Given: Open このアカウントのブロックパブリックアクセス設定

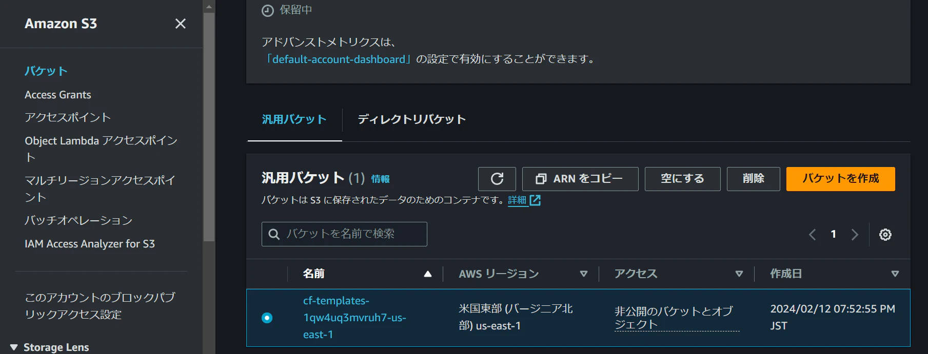Looking at the screenshot, I should coord(100,306).
